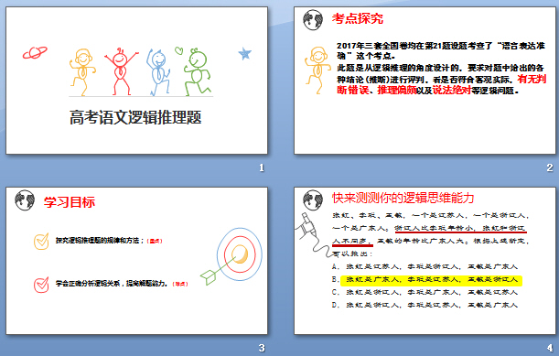Click the yellow highlighted option B

pos(431,280)
